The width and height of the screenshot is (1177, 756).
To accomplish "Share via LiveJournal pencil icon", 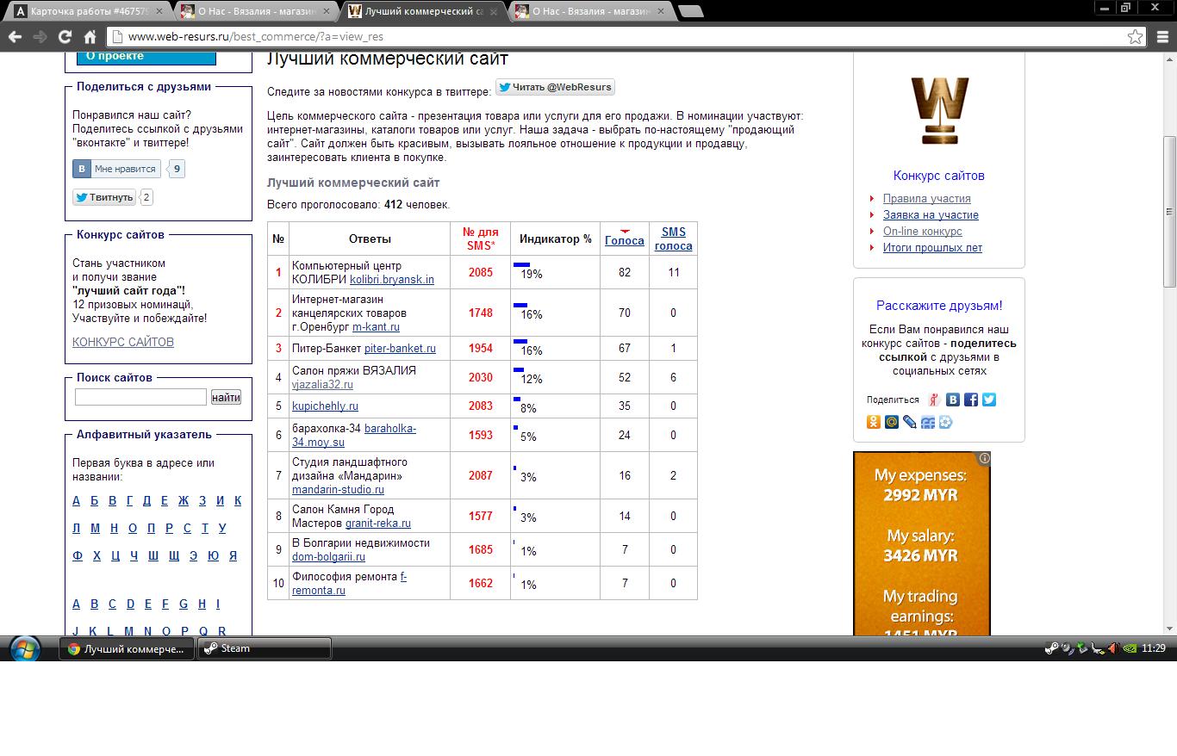I will click(910, 422).
